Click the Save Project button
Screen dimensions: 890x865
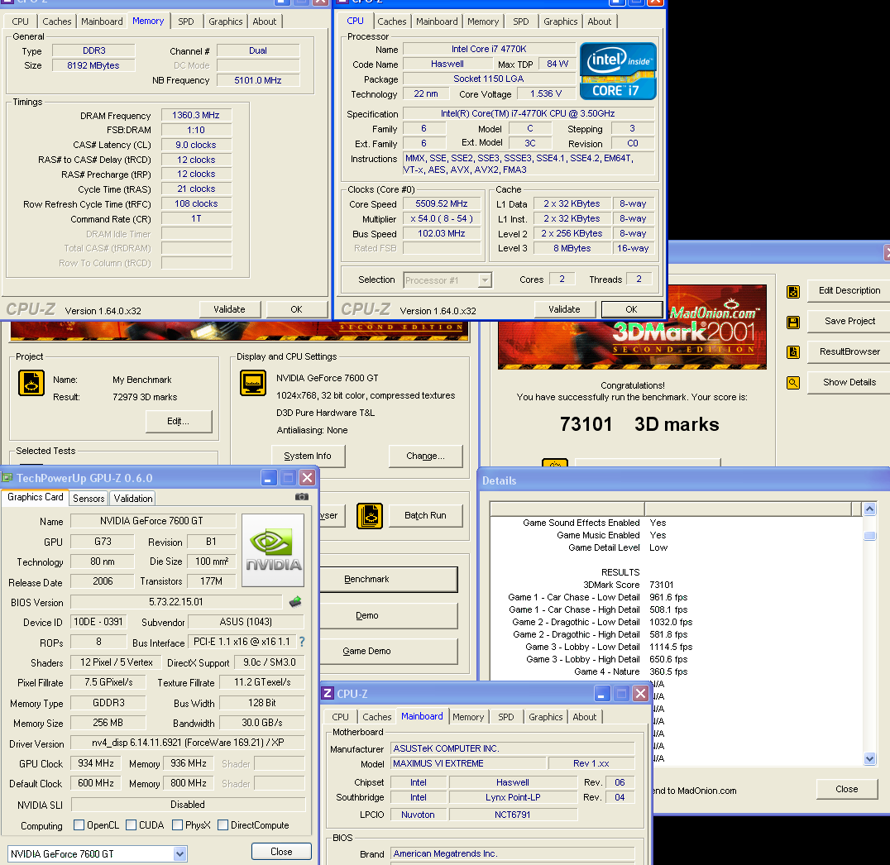coord(849,321)
